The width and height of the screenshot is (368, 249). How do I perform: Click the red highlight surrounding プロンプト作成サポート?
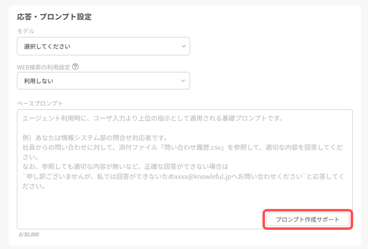[308, 219]
